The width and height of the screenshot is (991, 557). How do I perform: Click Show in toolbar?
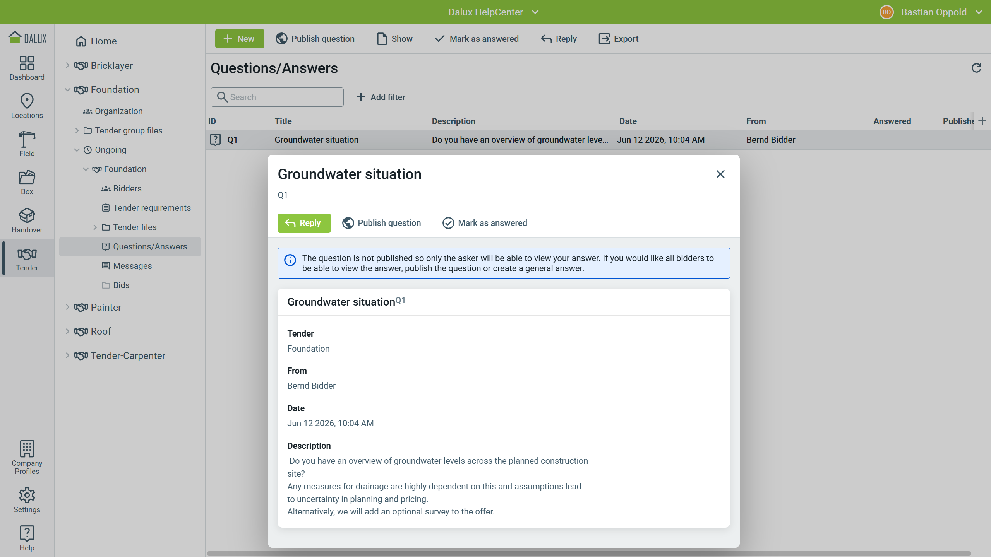point(395,39)
